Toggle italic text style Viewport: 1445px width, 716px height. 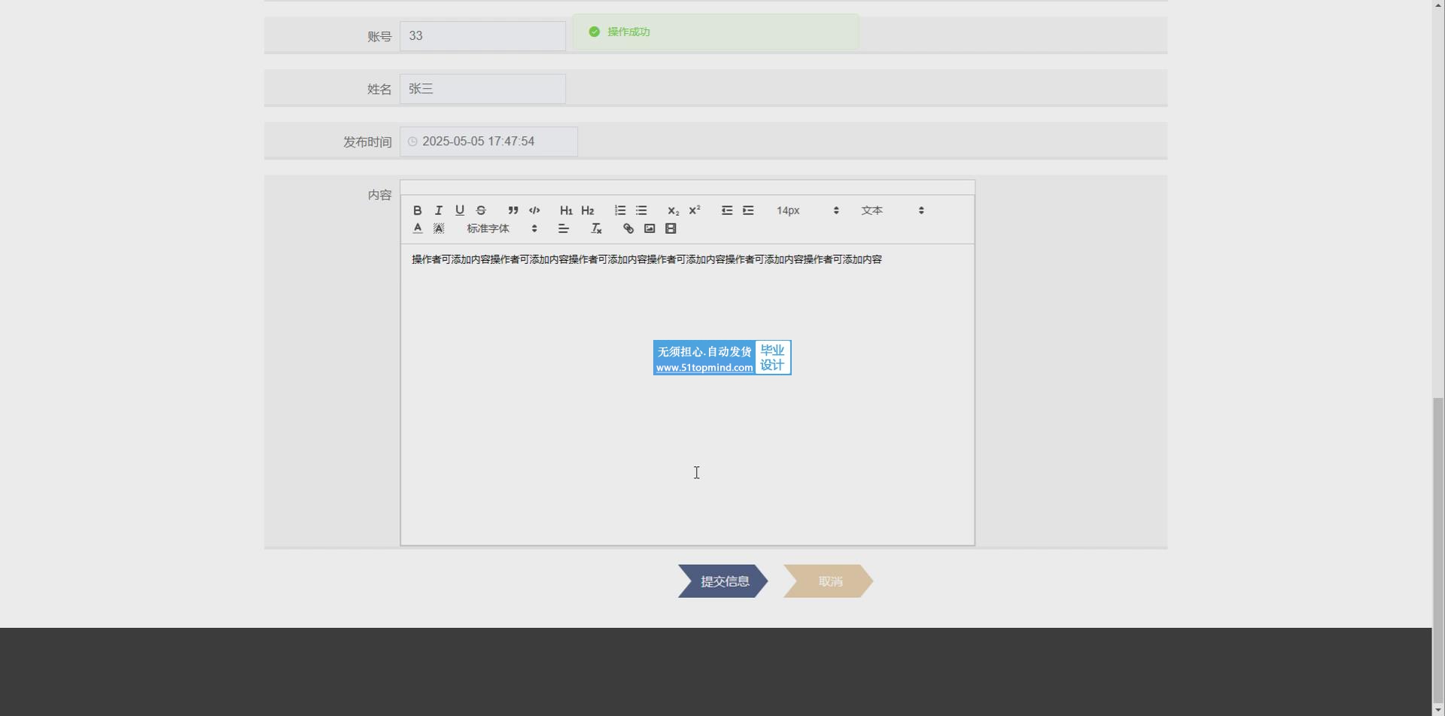439,211
